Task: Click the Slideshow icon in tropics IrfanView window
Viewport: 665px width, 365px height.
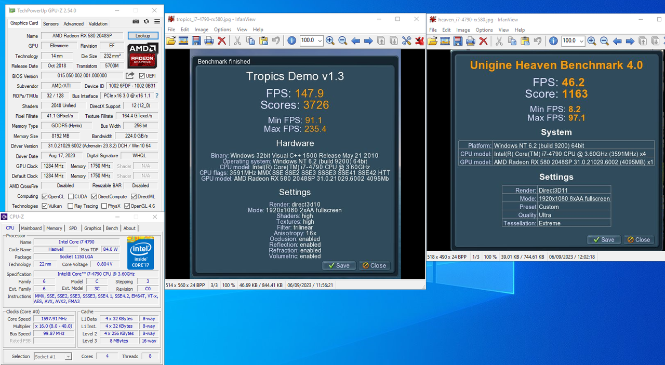Action: (x=183, y=40)
